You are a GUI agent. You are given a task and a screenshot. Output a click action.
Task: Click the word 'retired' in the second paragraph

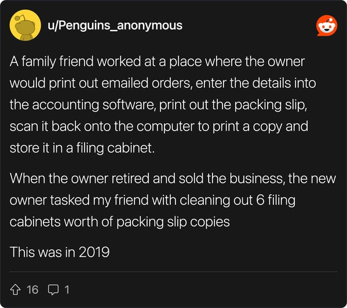(x=130, y=179)
